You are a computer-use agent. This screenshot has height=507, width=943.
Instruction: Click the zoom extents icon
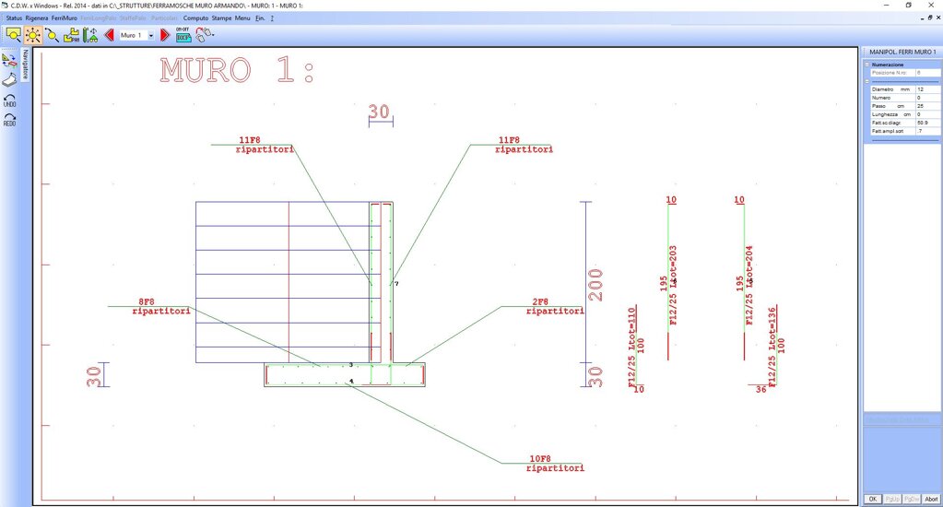(33, 35)
